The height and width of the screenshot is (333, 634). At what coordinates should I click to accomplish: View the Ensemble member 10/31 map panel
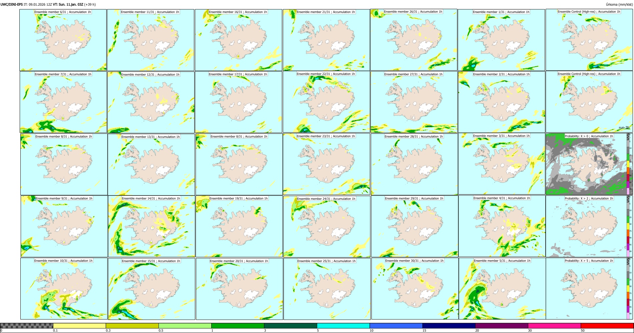tap(64, 289)
